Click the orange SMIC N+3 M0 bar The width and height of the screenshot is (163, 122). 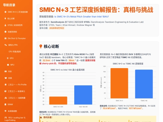(x=58, y=101)
